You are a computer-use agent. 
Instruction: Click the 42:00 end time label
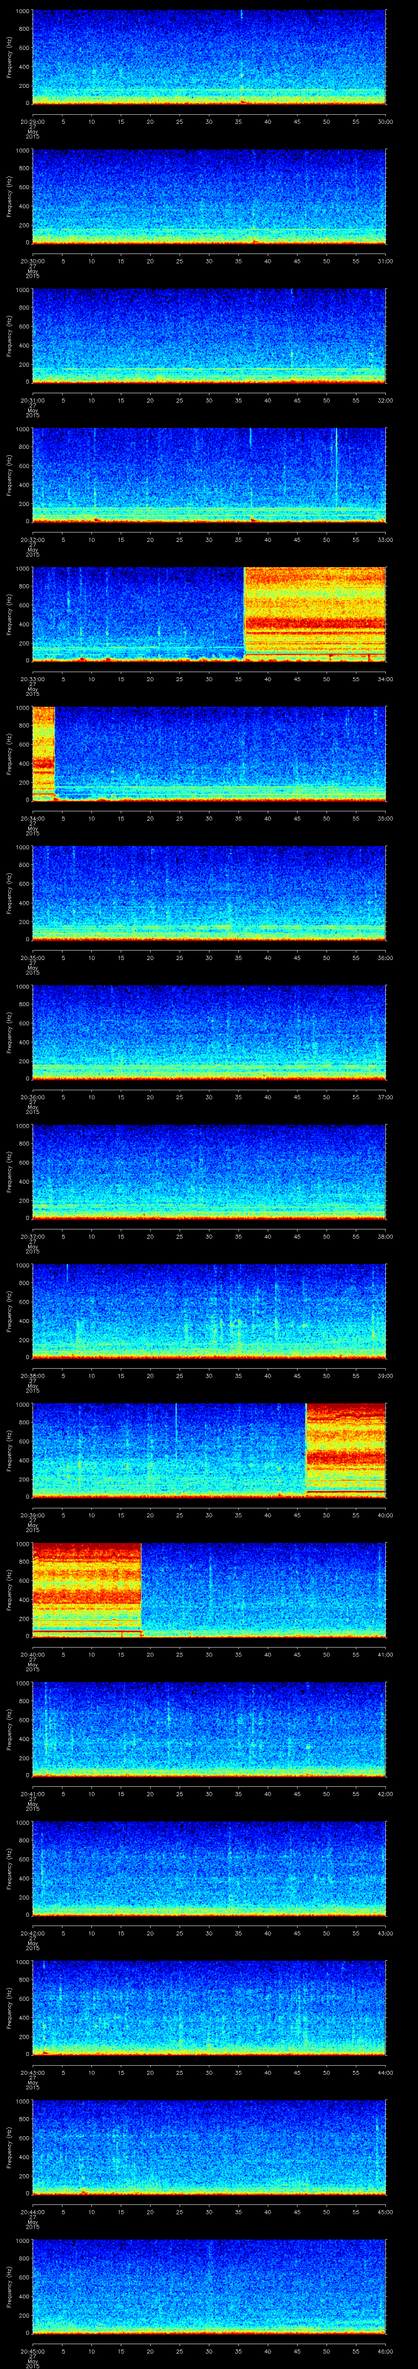[x=386, y=1793]
